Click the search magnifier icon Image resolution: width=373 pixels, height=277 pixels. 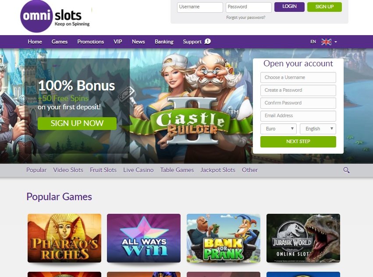346,170
